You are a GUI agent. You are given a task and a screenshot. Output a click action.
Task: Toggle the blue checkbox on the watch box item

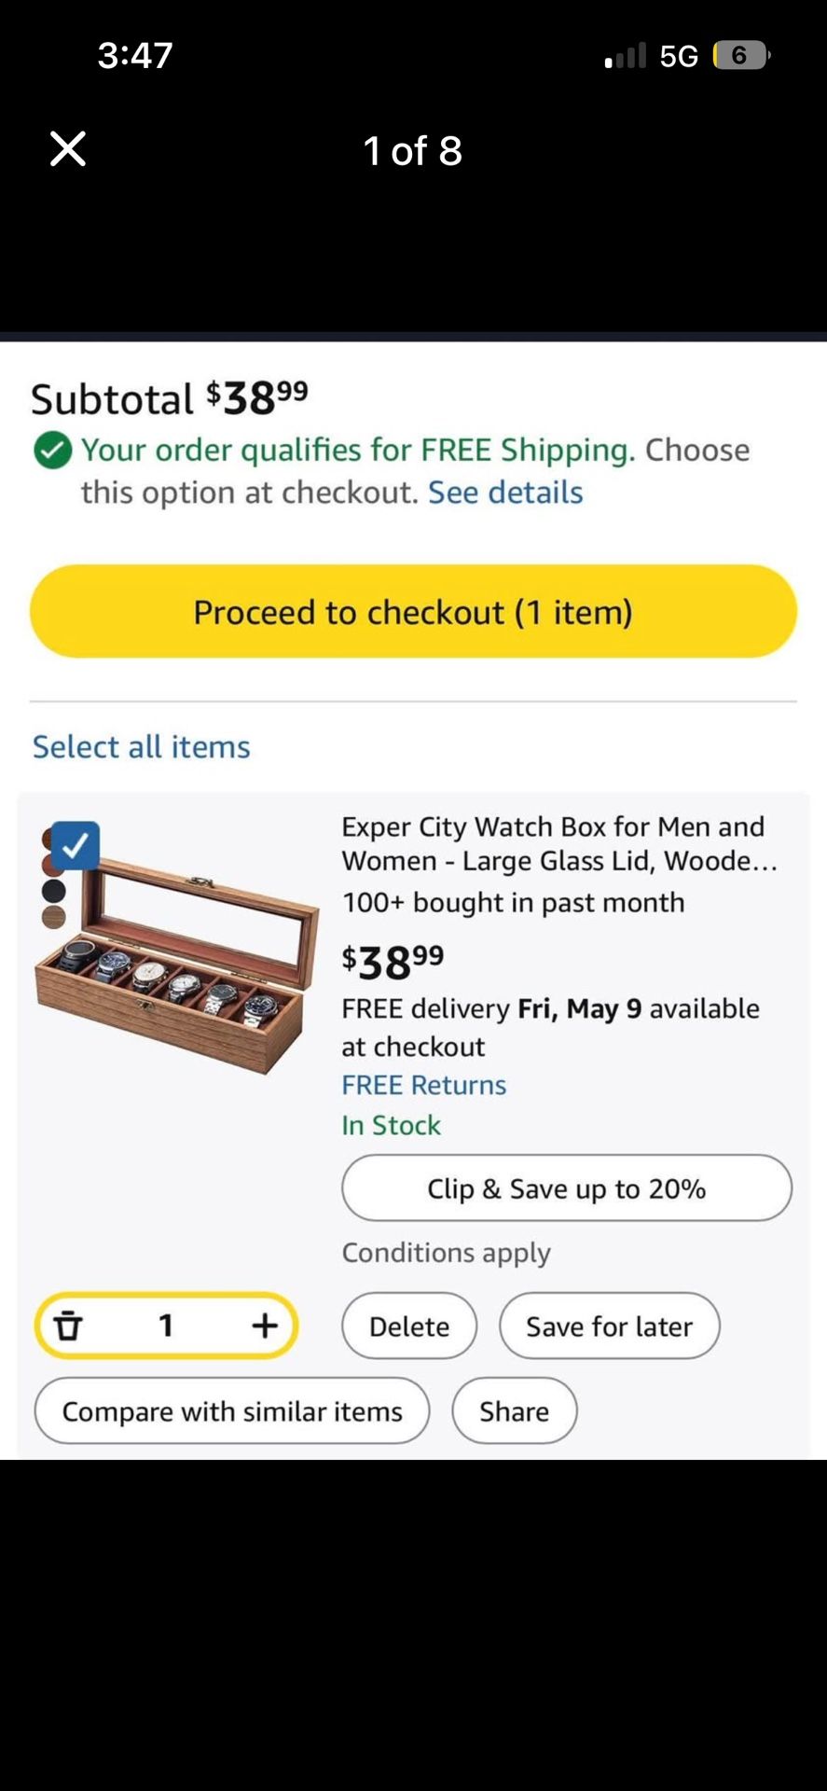75,844
